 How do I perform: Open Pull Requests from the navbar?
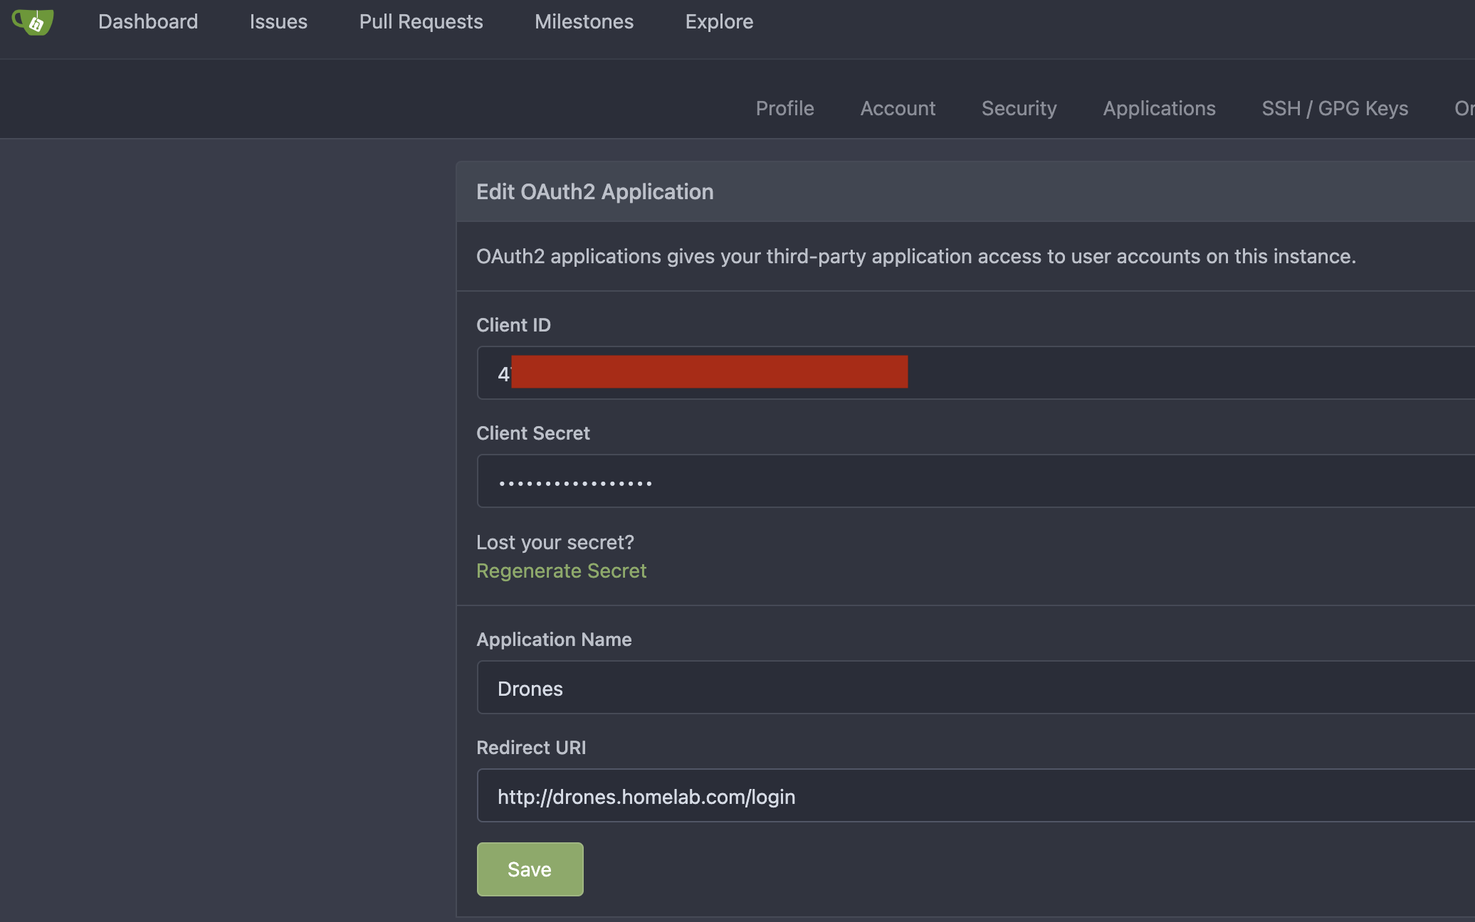point(421,22)
